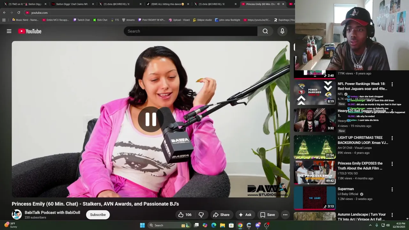Open Google Chrome taskbar icon
The height and width of the screenshot is (230, 409).
tap(240, 225)
